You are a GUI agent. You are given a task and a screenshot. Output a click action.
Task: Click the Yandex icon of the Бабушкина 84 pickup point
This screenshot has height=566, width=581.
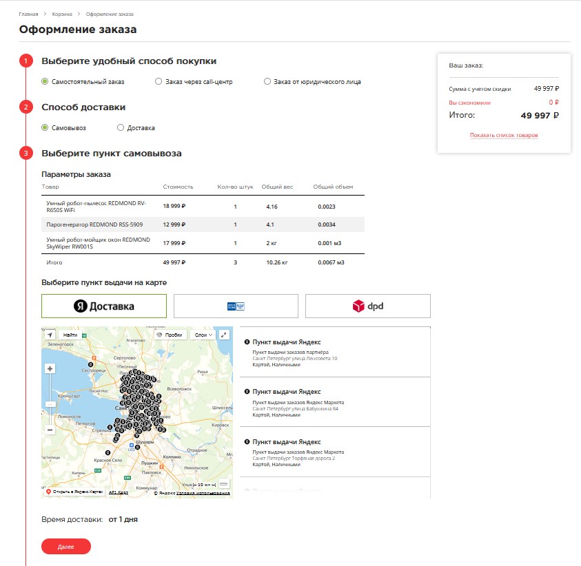(247, 392)
